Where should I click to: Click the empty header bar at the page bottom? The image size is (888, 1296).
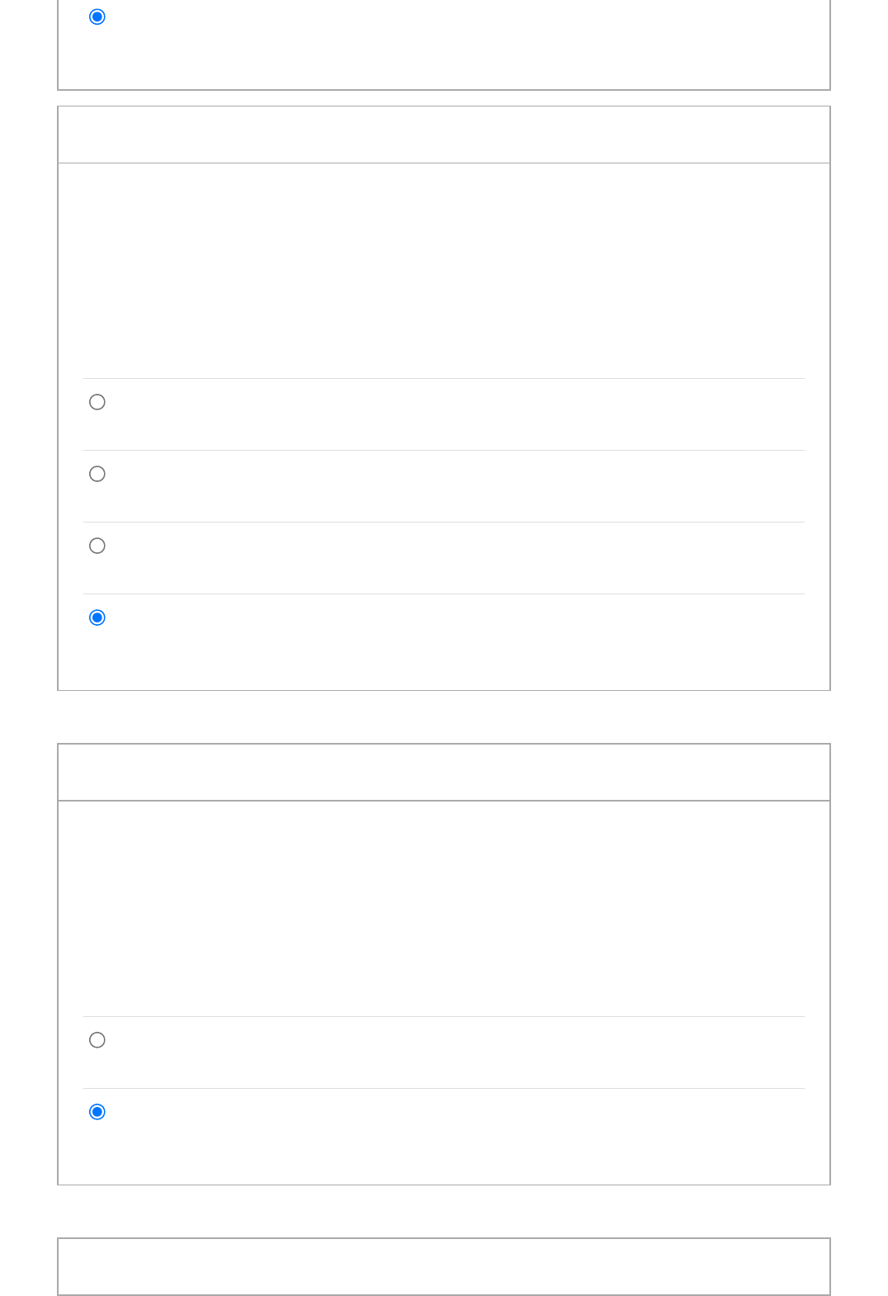tap(444, 1266)
